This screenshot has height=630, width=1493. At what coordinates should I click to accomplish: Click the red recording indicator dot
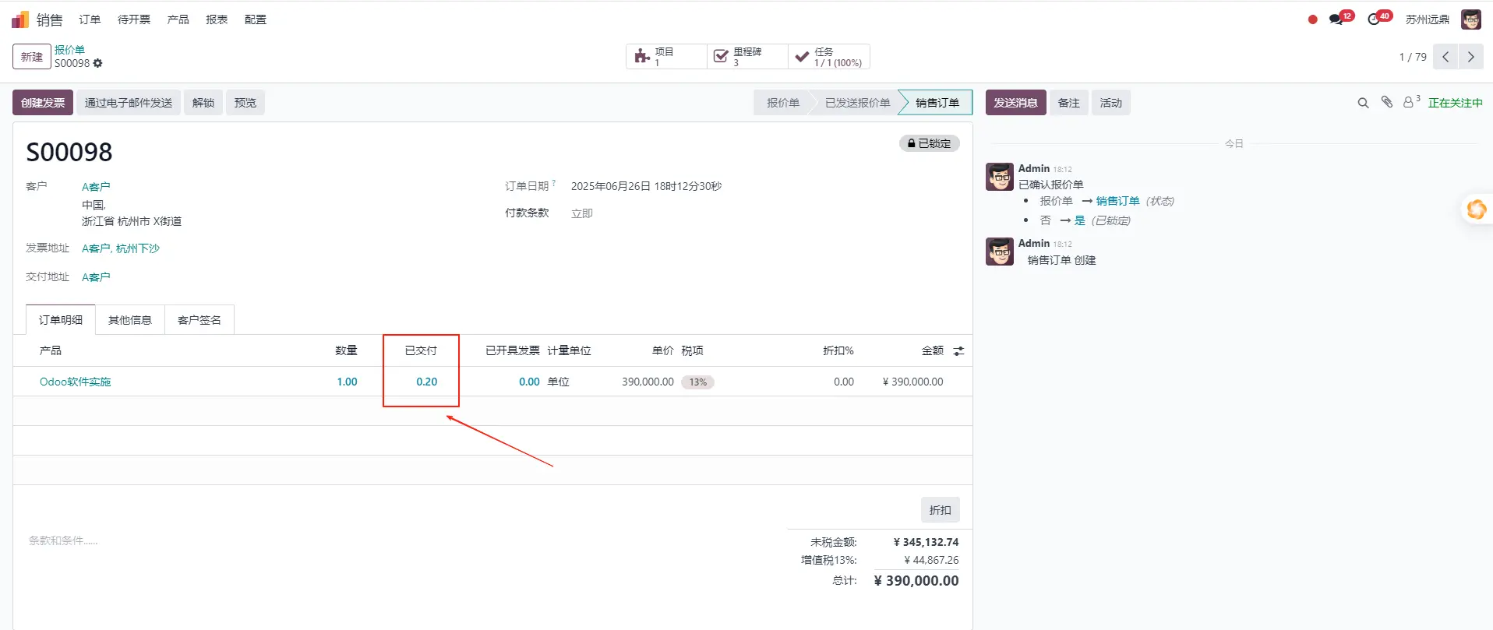[x=1312, y=19]
